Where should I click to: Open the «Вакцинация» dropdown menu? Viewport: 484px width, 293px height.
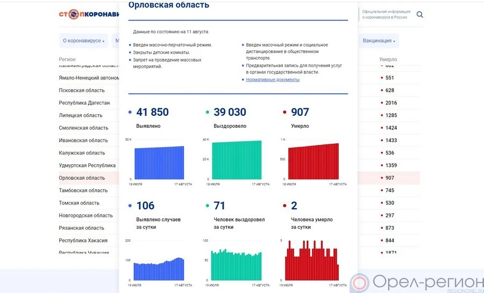point(379,41)
